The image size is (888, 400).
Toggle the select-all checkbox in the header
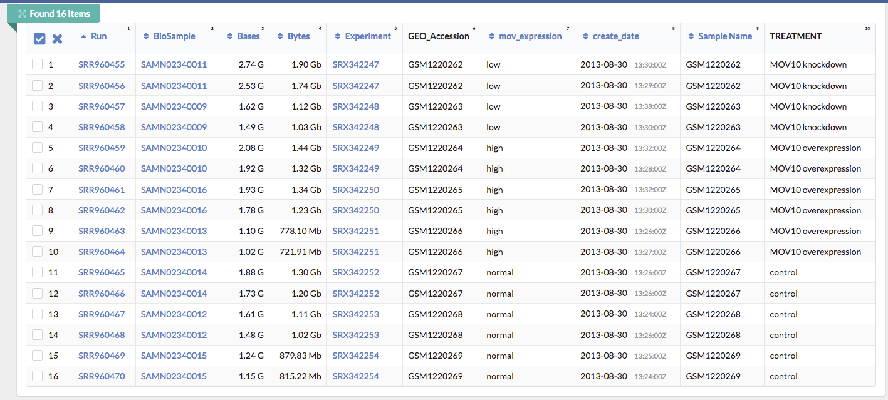coord(39,38)
